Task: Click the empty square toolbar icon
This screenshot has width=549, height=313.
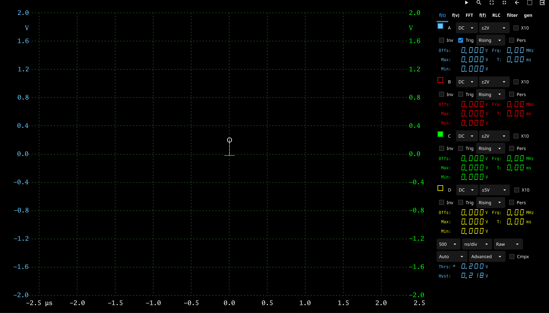Action: (x=530, y=3)
